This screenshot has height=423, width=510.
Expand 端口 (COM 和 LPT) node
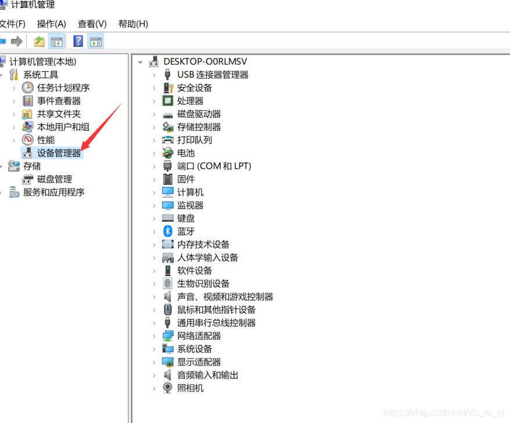click(154, 167)
